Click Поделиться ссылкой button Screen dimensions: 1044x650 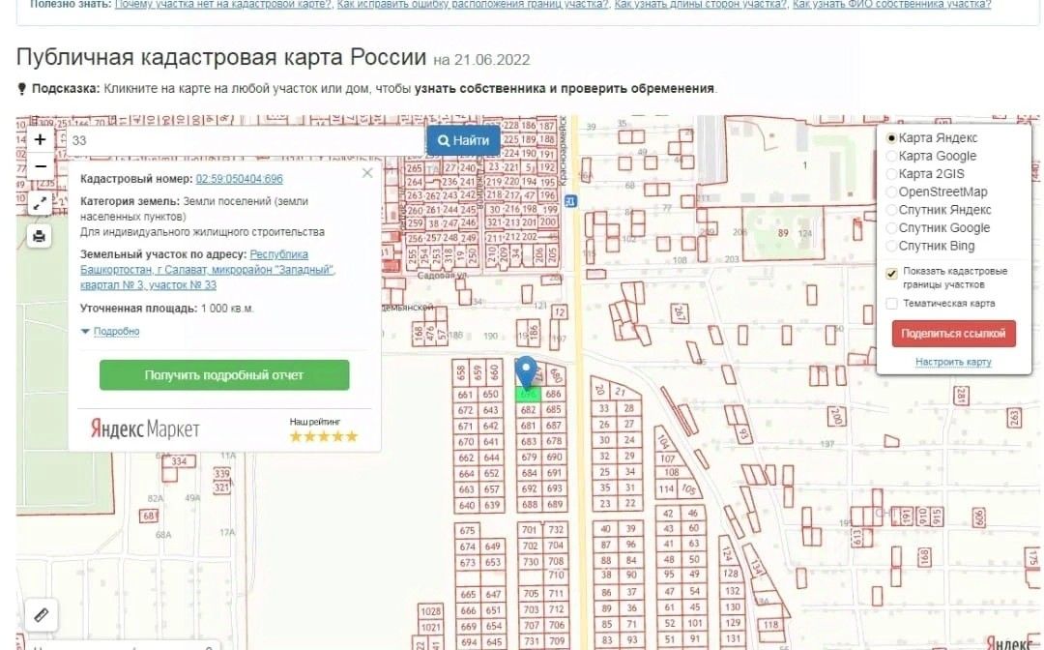coord(953,334)
